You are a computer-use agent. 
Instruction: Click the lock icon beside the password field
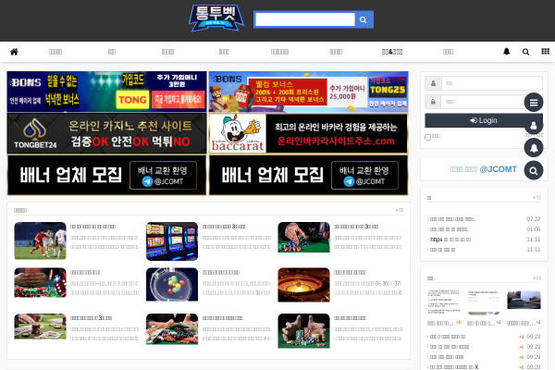pos(433,102)
